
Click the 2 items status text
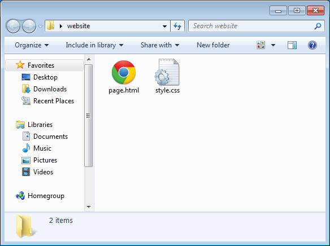(61, 221)
